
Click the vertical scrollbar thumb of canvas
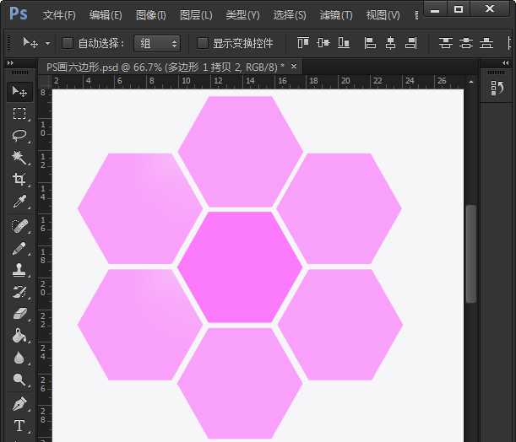click(471, 253)
